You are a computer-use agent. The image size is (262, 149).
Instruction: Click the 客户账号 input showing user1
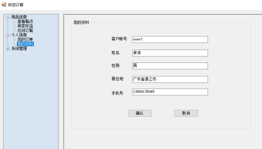[x=170, y=39]
